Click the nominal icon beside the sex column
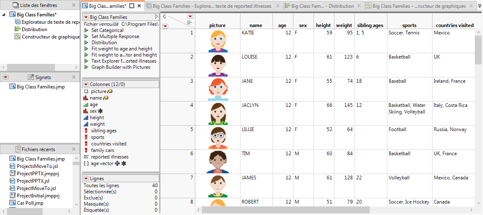483x215 pixels. pos(86,111)
